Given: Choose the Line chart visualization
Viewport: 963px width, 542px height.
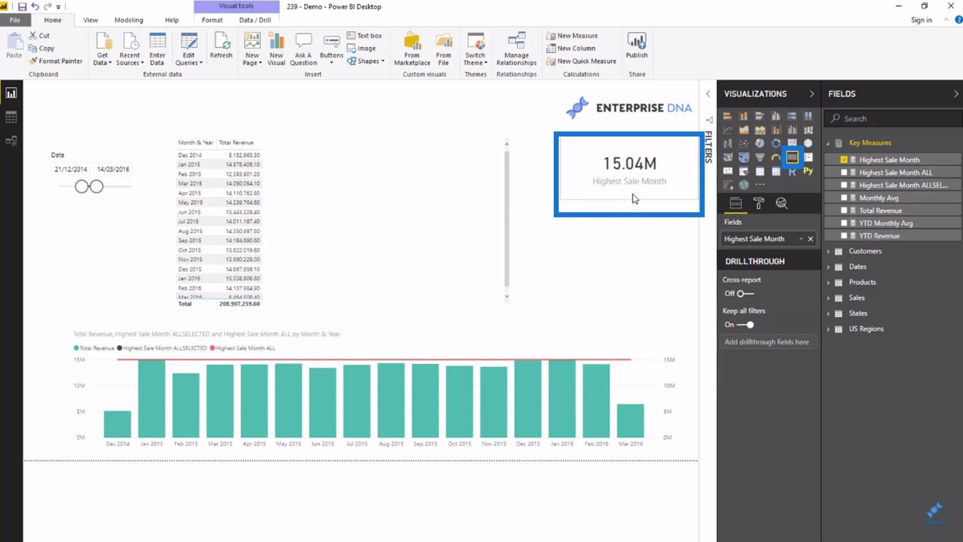Looking at the screenshot, I should (727, 130).
